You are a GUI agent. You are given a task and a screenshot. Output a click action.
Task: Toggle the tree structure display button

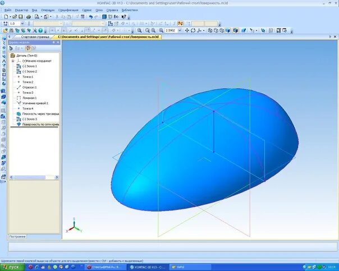click(28, 48)
